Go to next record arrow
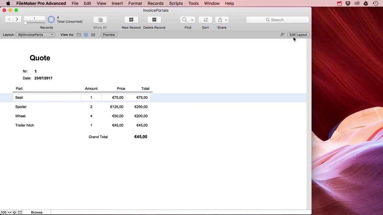The width and height of the screenshot is (383, 215). pyautogui.click(x=17, y=19)
